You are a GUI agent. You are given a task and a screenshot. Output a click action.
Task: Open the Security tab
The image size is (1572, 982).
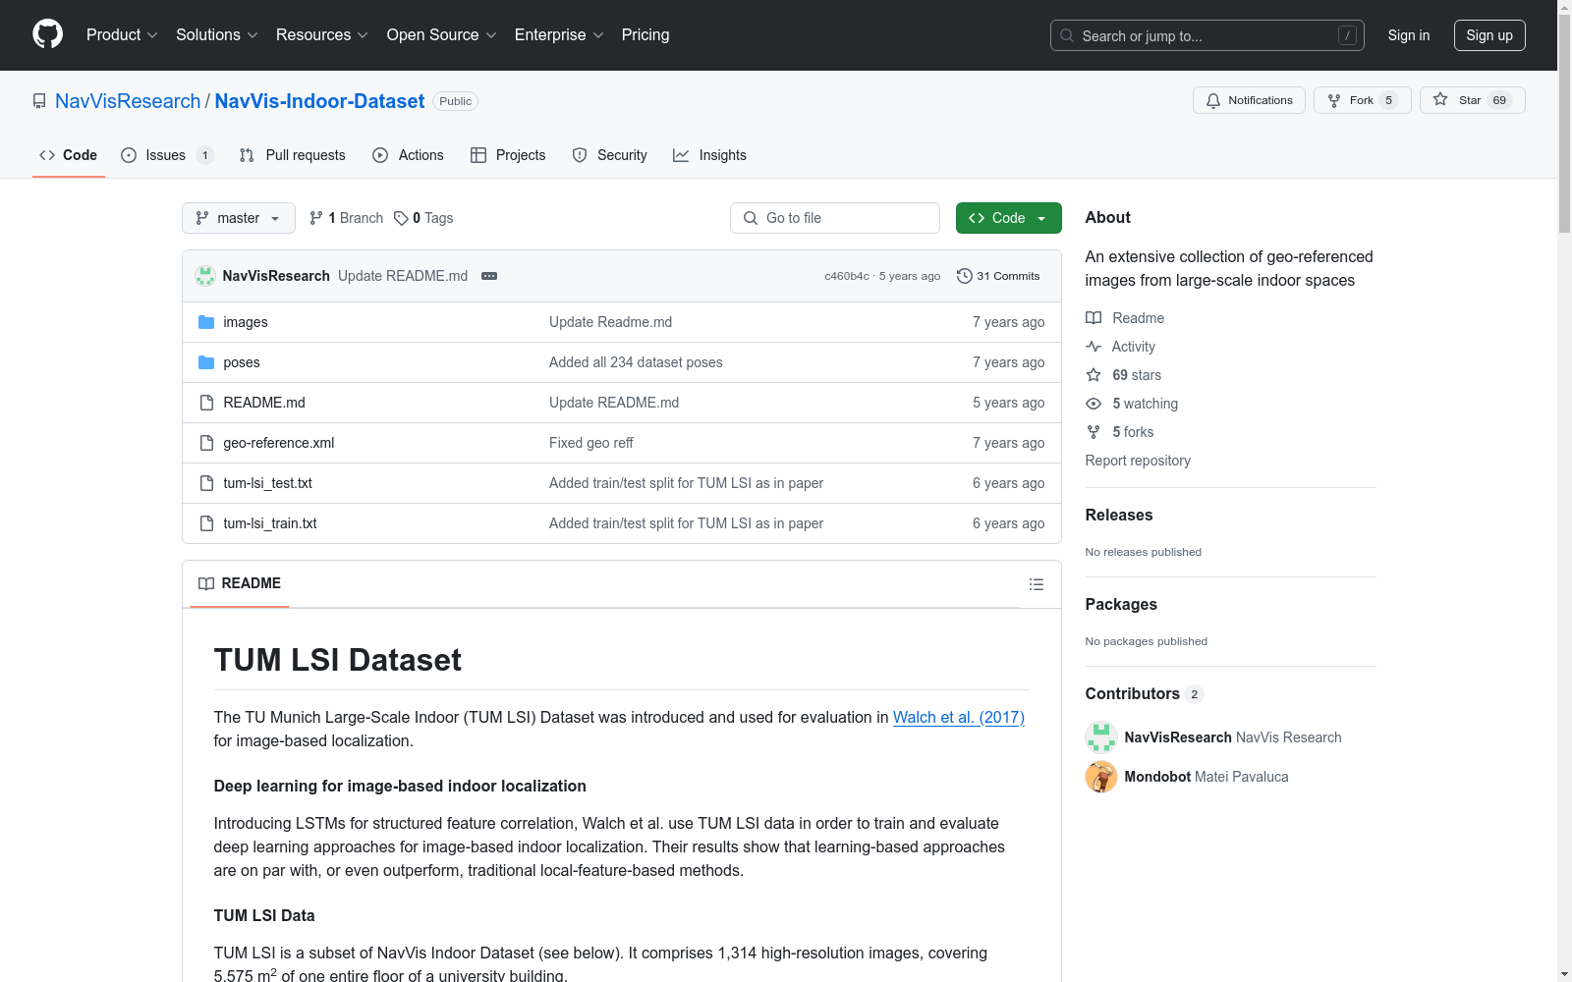pyautogui.click(x=610, y=155)
